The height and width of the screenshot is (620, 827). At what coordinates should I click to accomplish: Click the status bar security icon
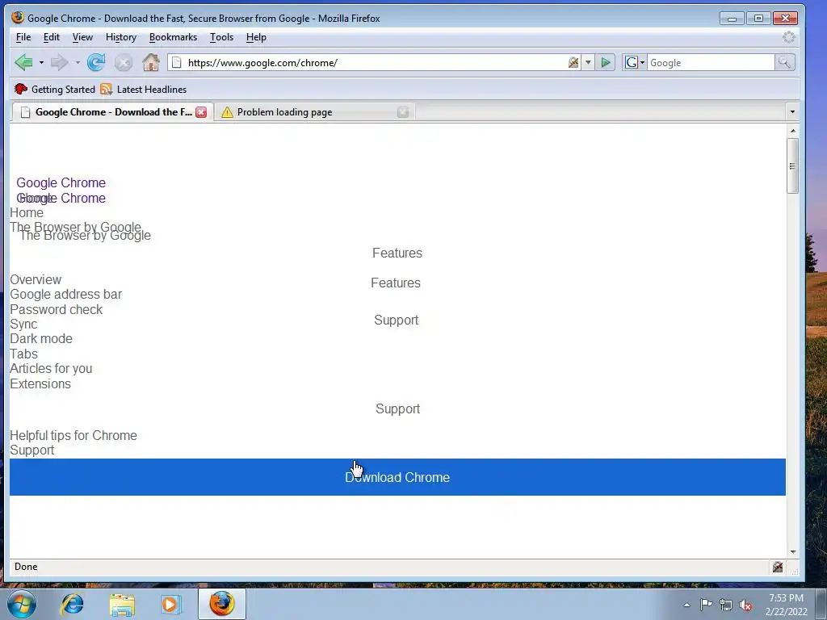pyautogui.click(x=778, y=567)
